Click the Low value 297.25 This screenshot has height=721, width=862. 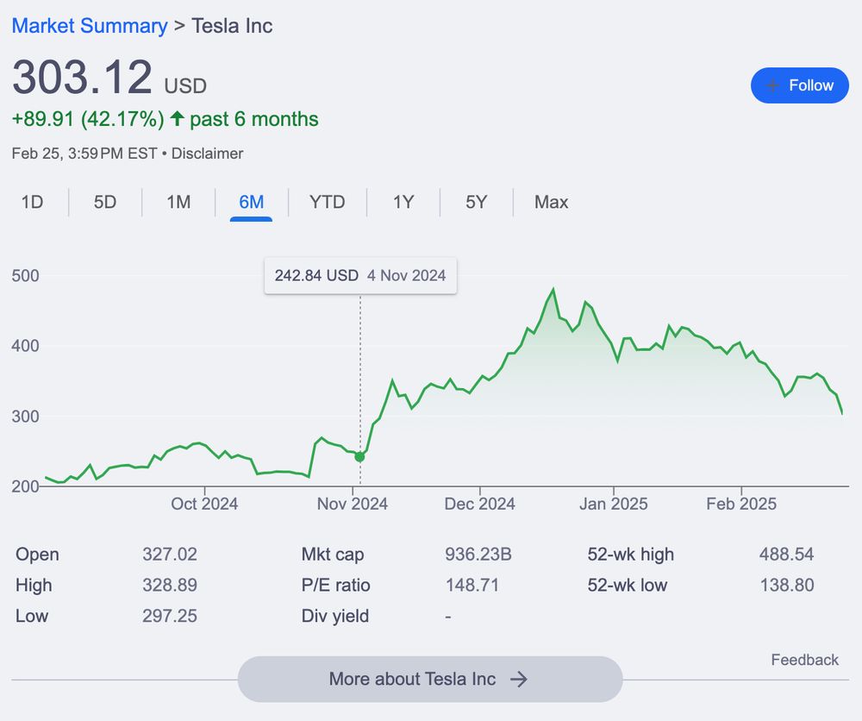tap(170, 616)
